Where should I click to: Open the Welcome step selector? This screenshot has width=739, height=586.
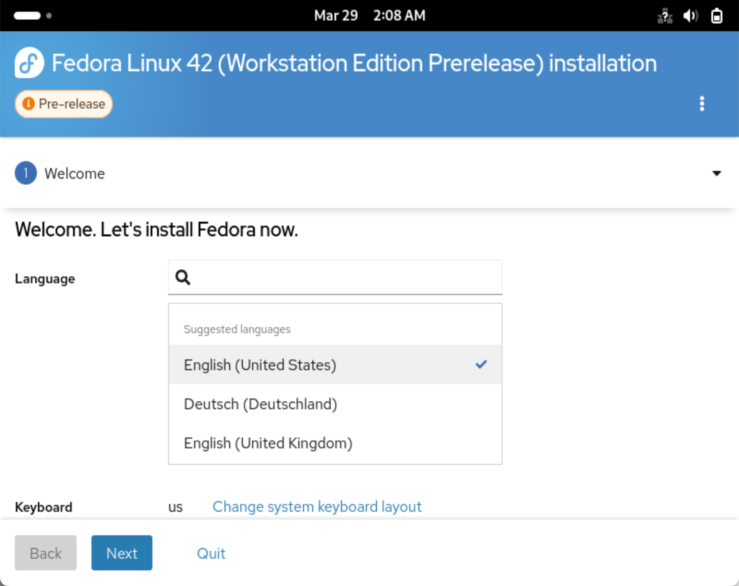point(75,174)
